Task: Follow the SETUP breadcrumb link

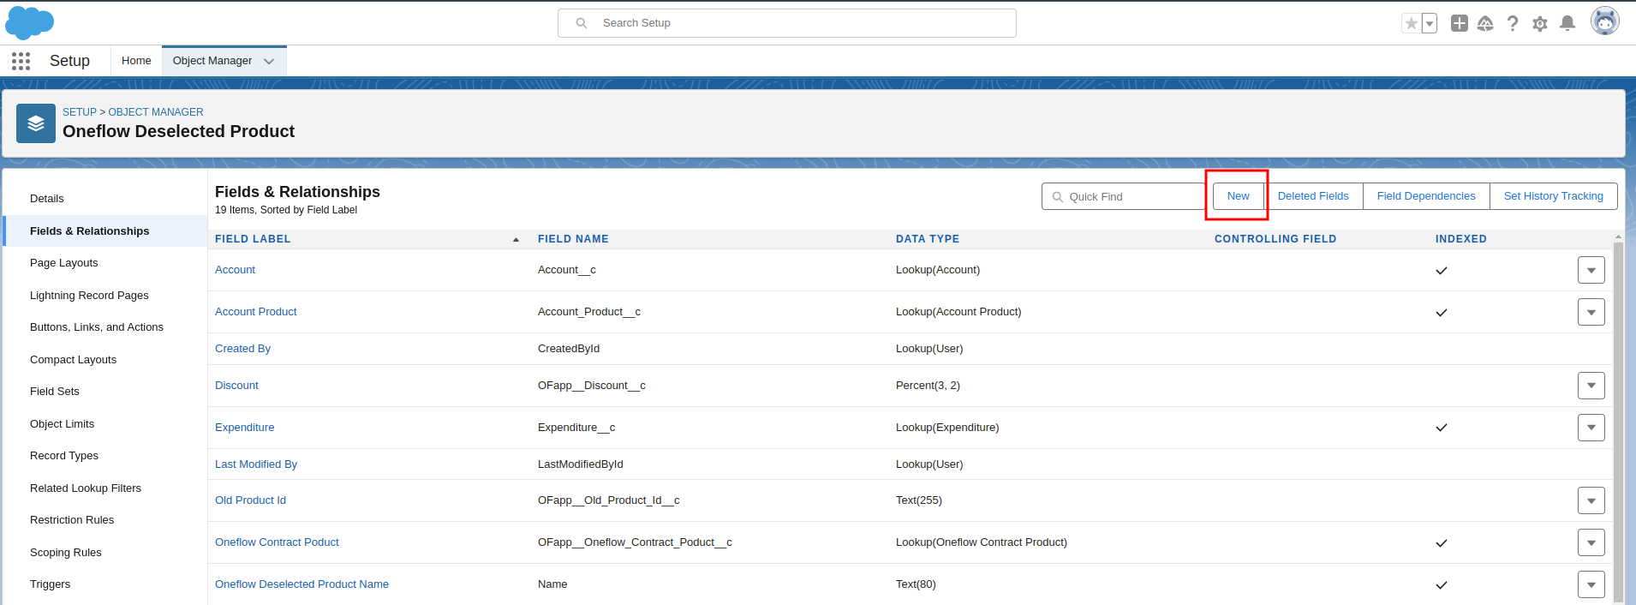Action: tap(80, 112)
